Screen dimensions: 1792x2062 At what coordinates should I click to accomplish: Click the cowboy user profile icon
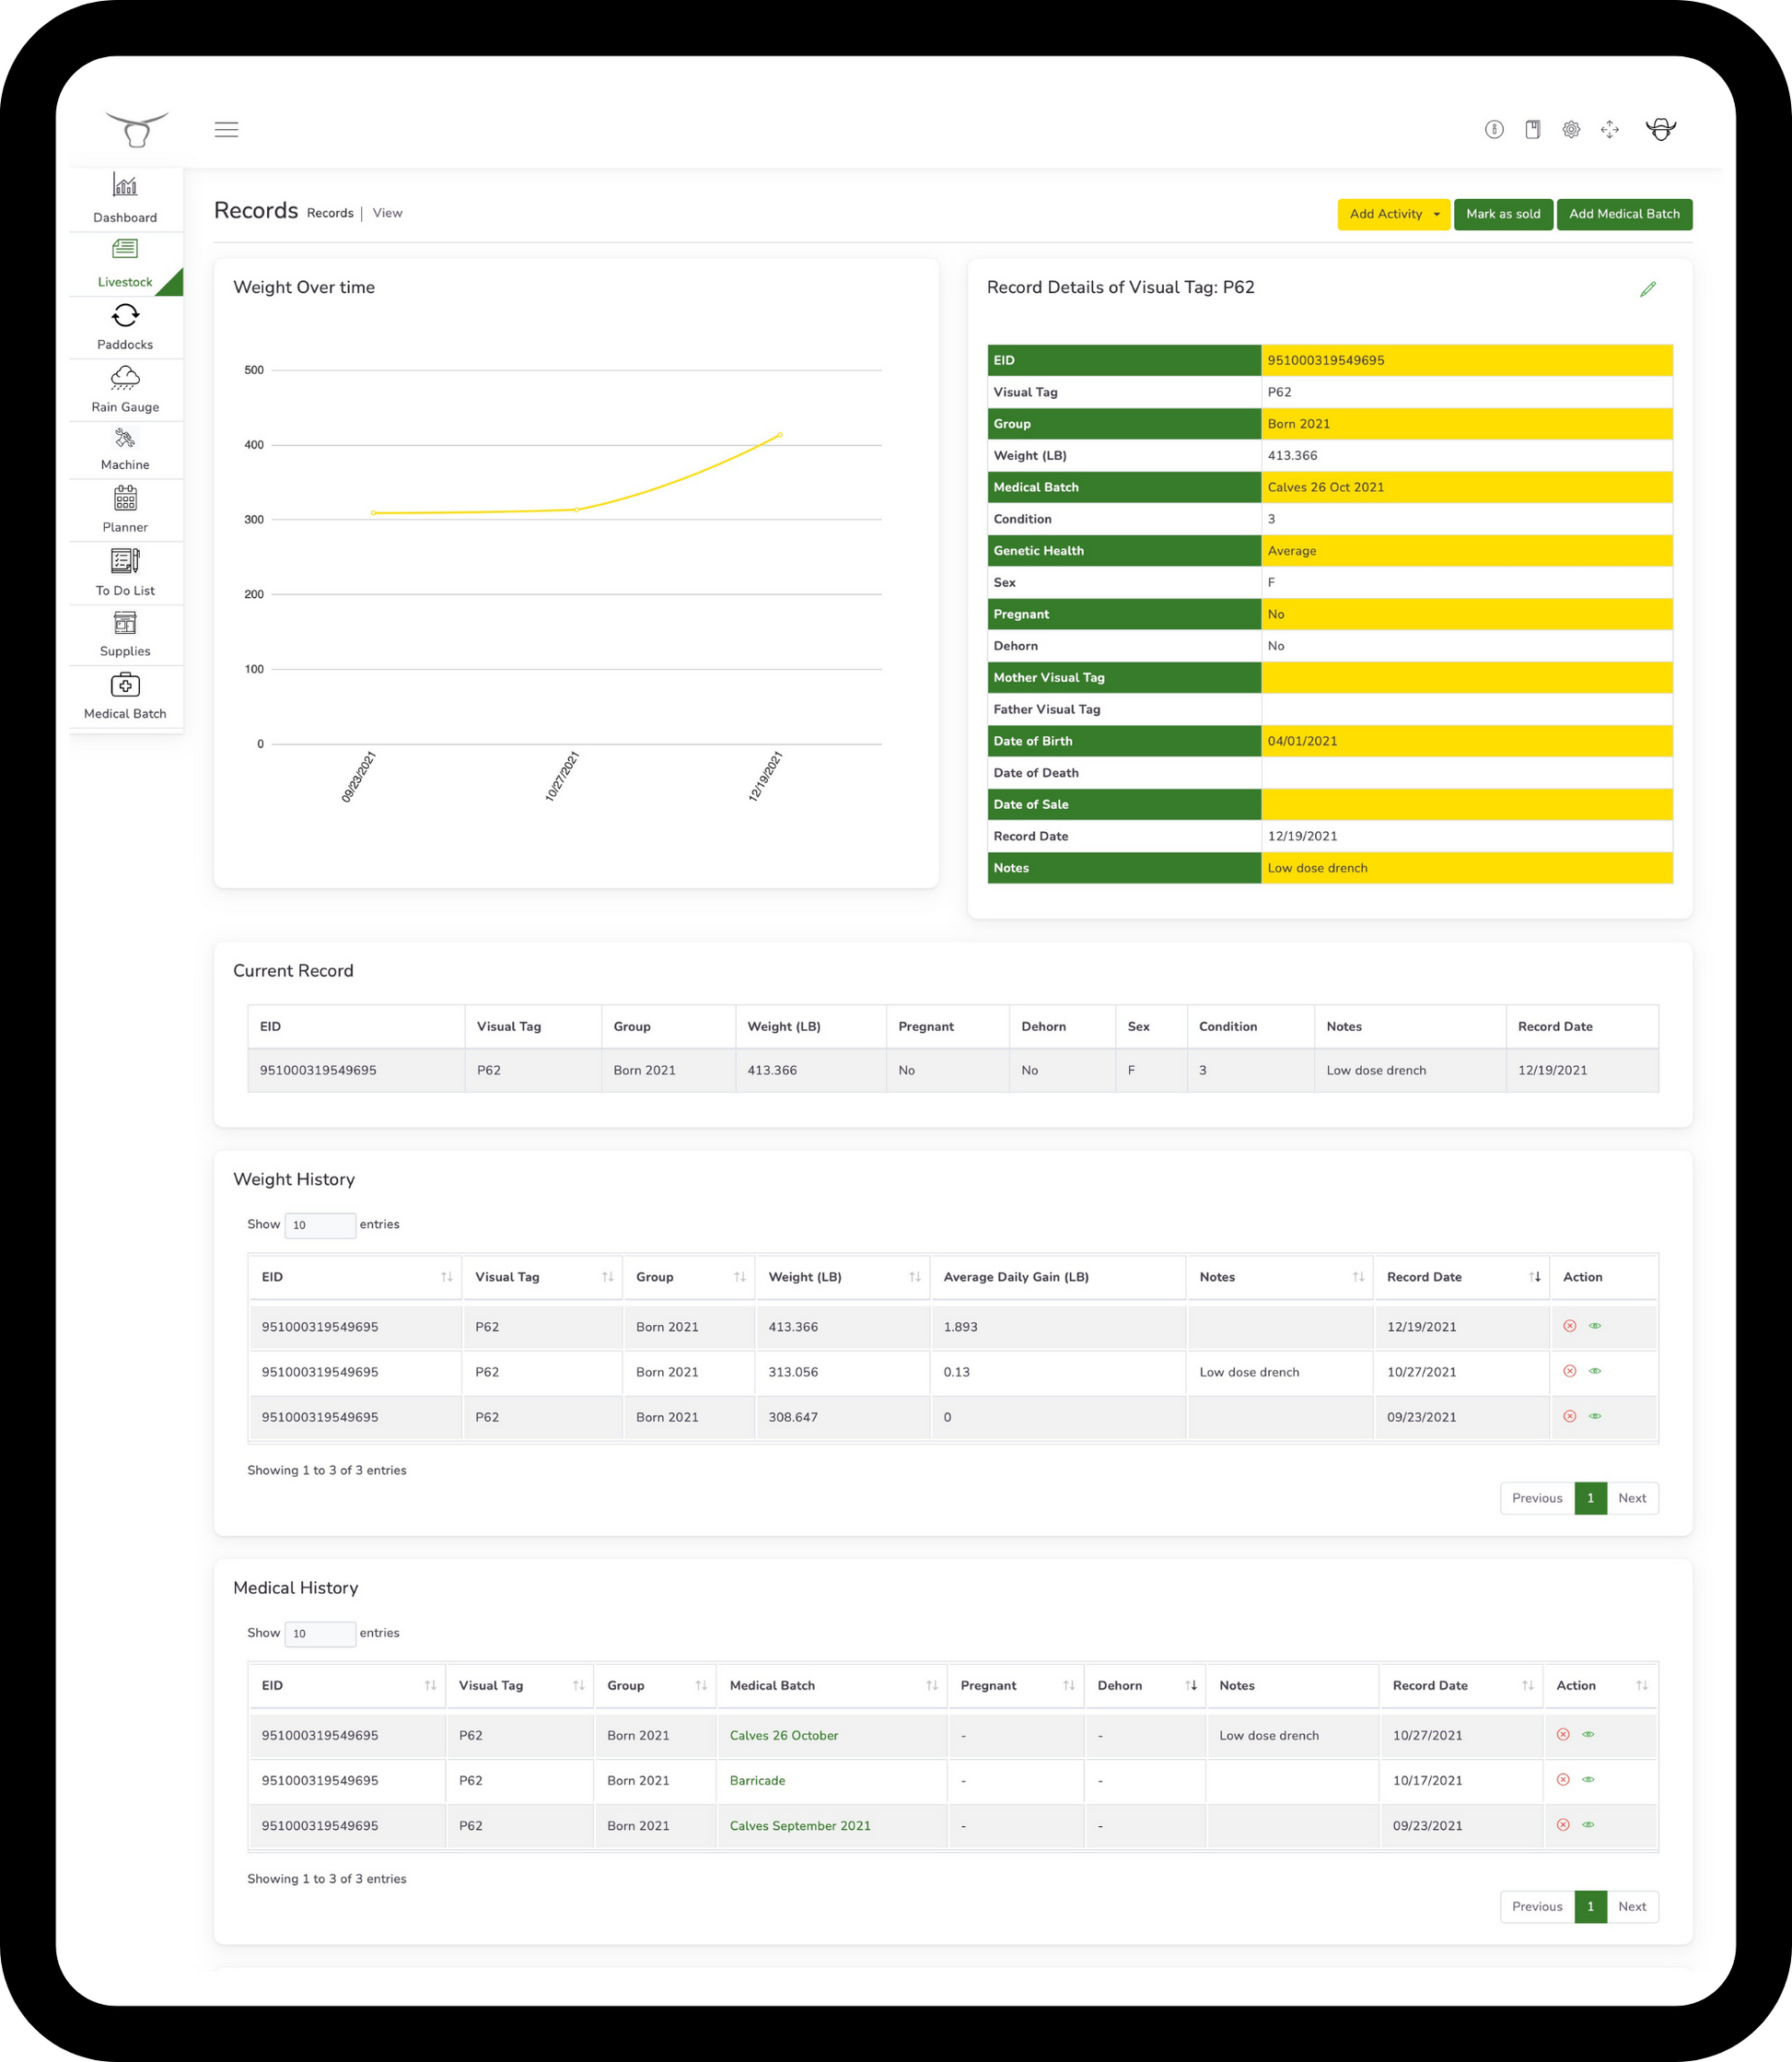point(1660,129)
